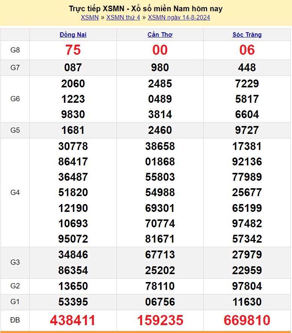Click the G8 row label

15,50
